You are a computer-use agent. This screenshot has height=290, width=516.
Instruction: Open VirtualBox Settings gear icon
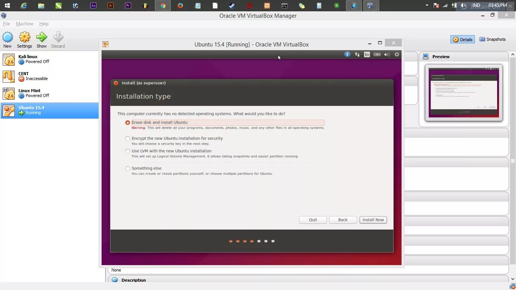coord(25,37)
